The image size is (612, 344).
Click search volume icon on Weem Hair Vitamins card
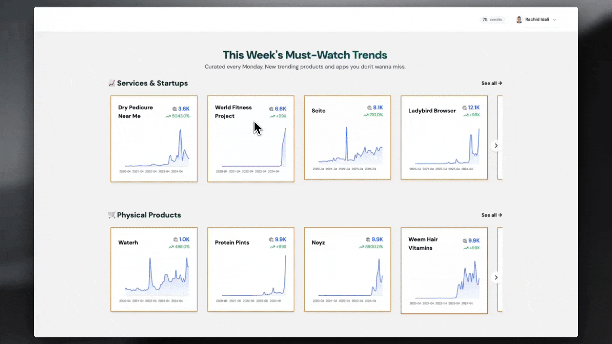coord(465,241)
